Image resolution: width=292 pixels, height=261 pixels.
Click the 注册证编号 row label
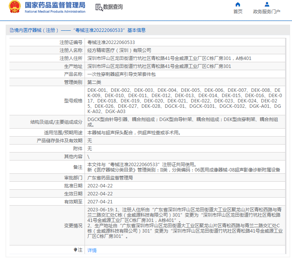71,42
